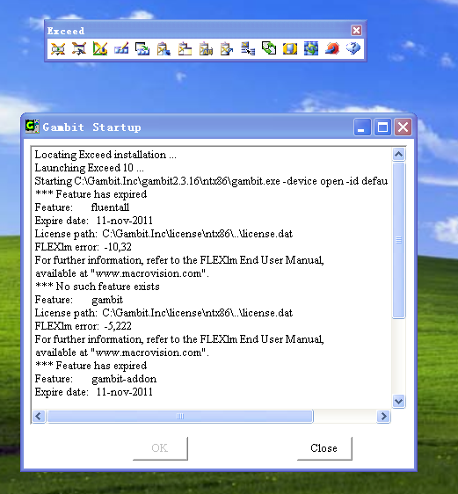The height and width of the screenshot is (494, 458).
Task: Click the Gambit Startup window title icon
Action: point(33,127)
